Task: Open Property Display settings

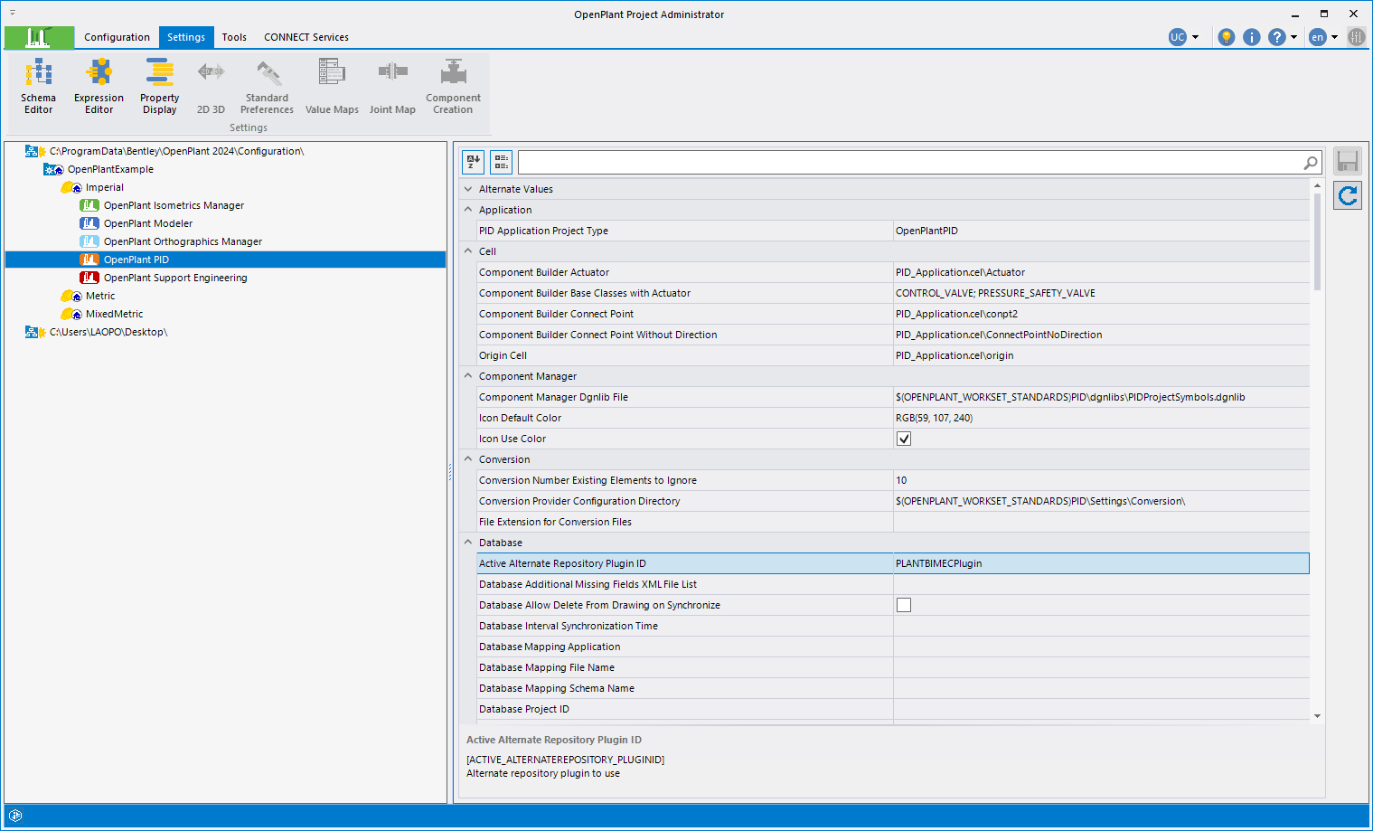Action: [159, 86]
